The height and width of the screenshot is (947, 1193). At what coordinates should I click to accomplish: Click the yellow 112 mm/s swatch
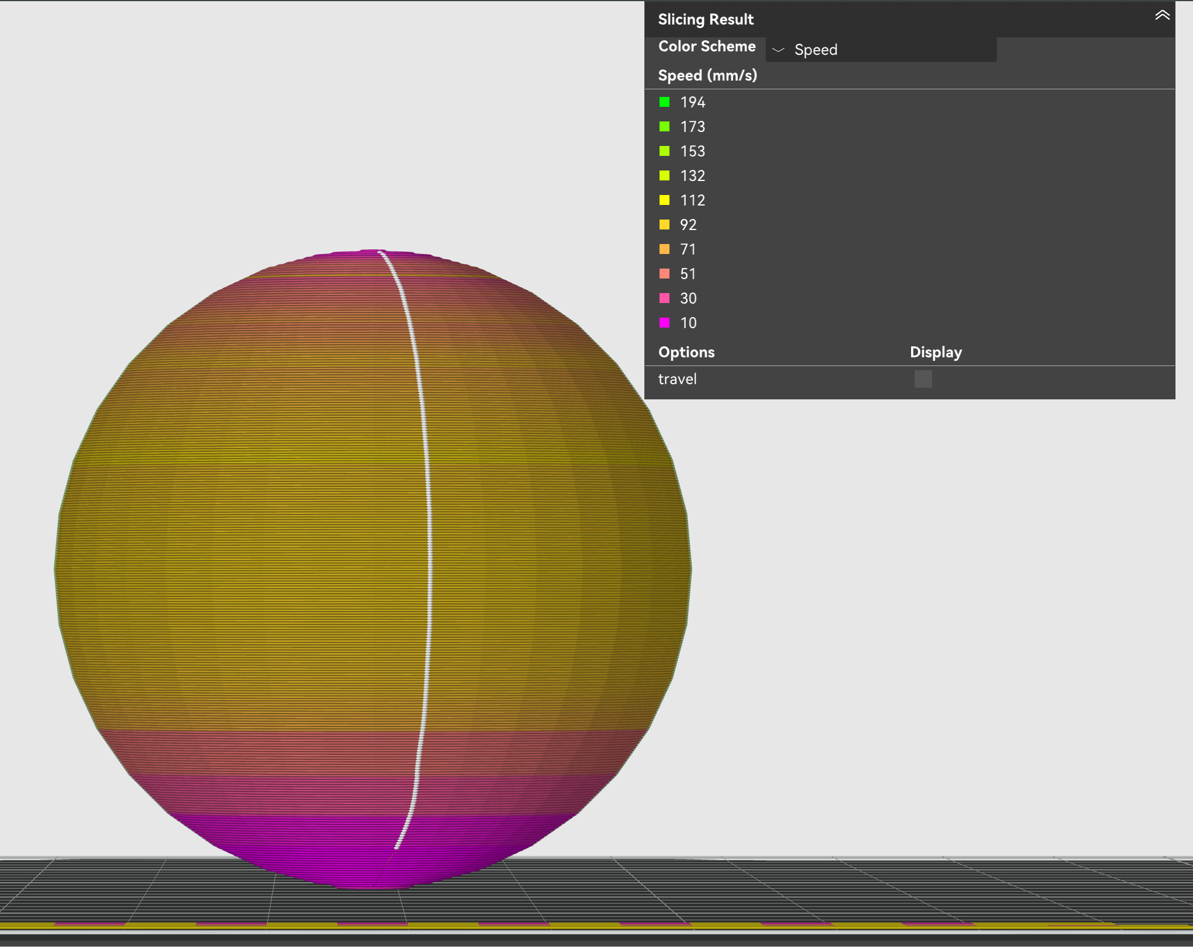click(664, 200)
